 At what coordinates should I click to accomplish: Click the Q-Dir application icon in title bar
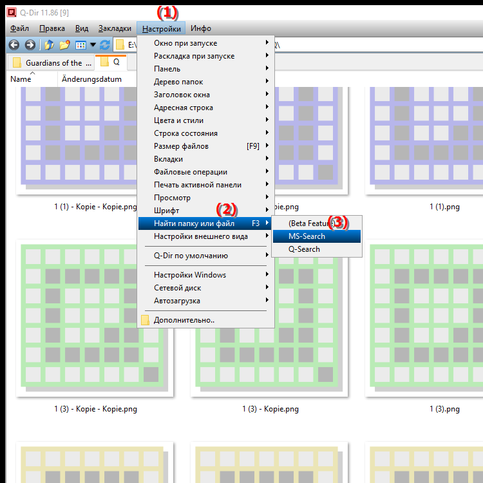coord(12,12)
